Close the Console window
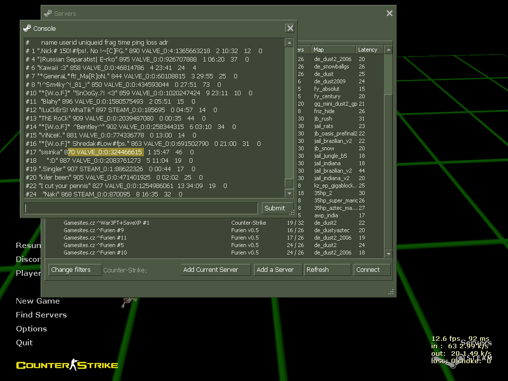 (x=290, y=28)
